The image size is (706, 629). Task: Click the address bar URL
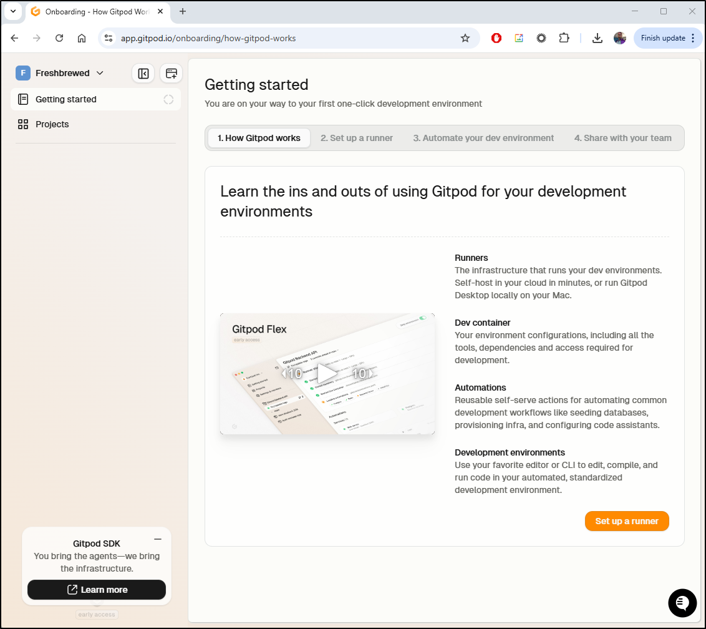208,38
